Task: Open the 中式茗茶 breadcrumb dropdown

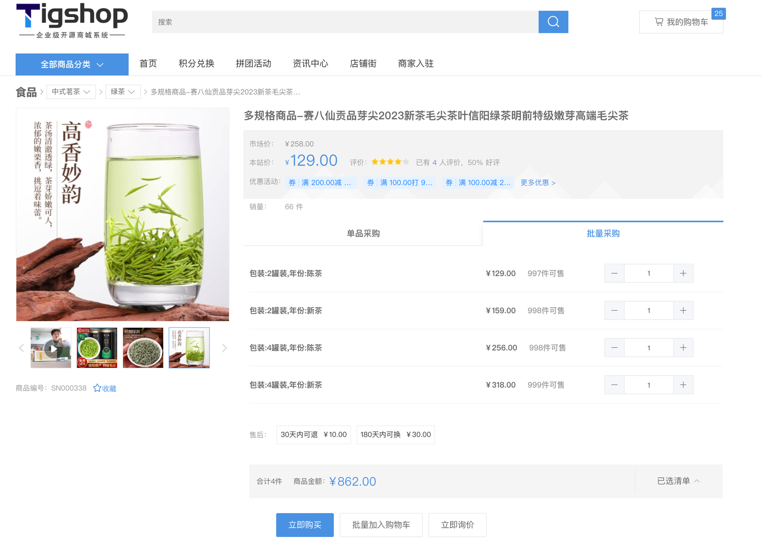Action: [x=71, y=92]
